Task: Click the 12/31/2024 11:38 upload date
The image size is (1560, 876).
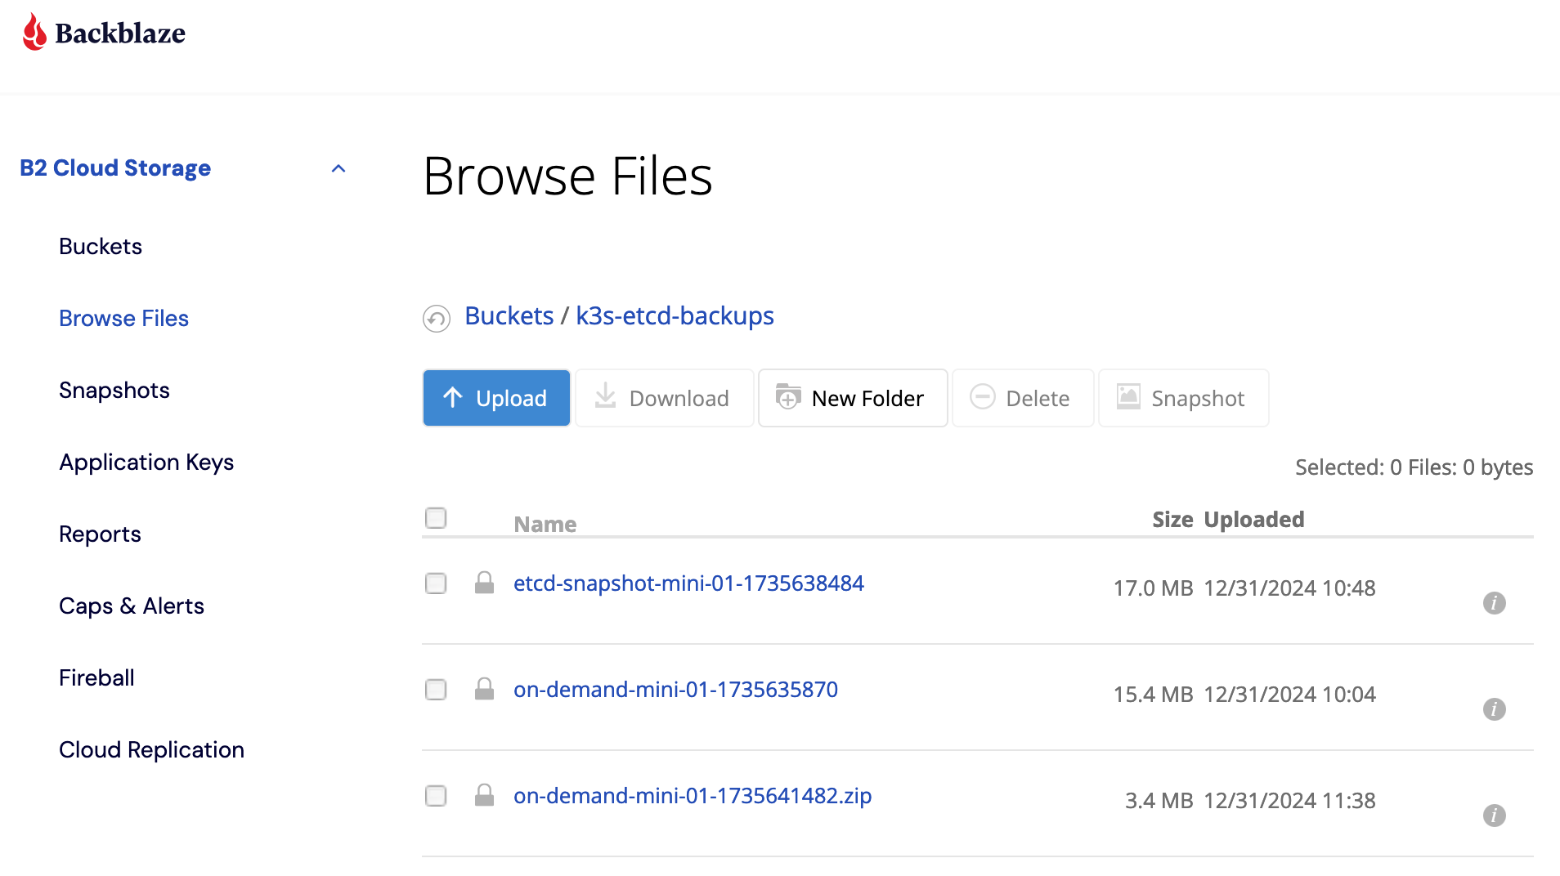Action: 1289,800
